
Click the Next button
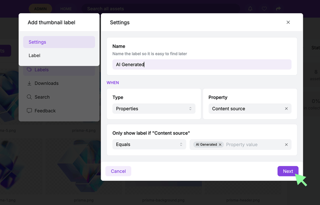point(288,171)
